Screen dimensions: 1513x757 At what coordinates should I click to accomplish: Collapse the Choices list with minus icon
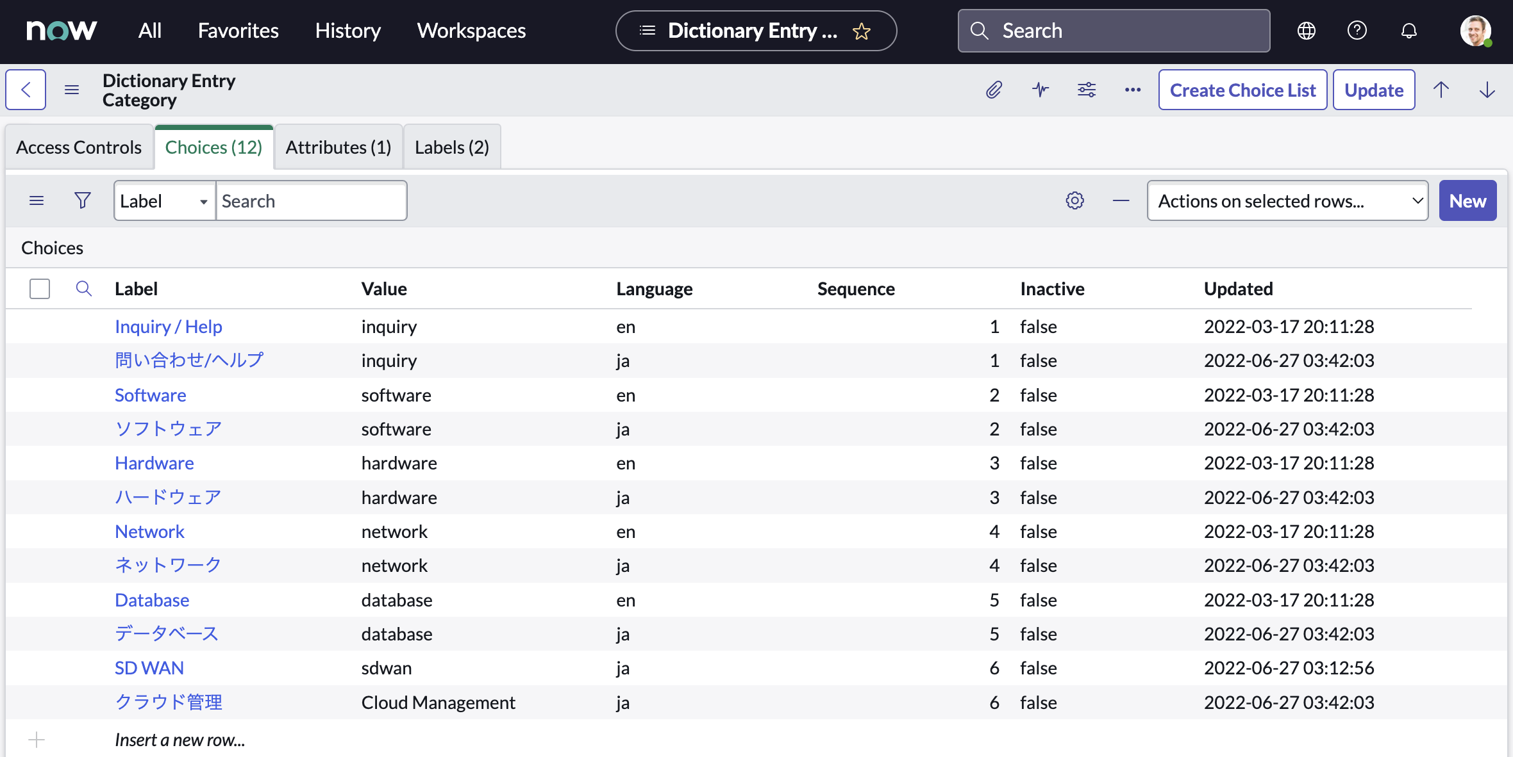pos(1121,200)
